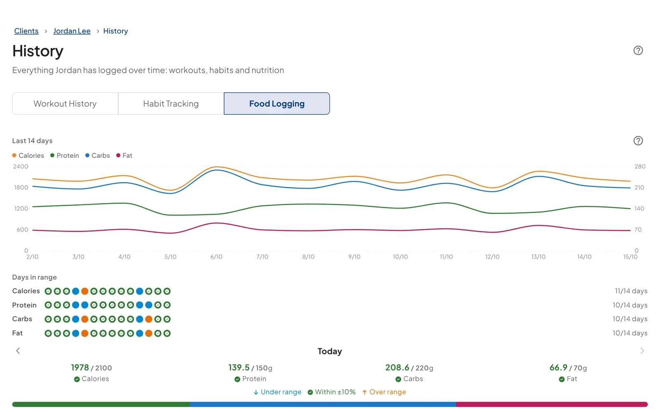Toggle the Carbs series in chart legend

(97, 156)
